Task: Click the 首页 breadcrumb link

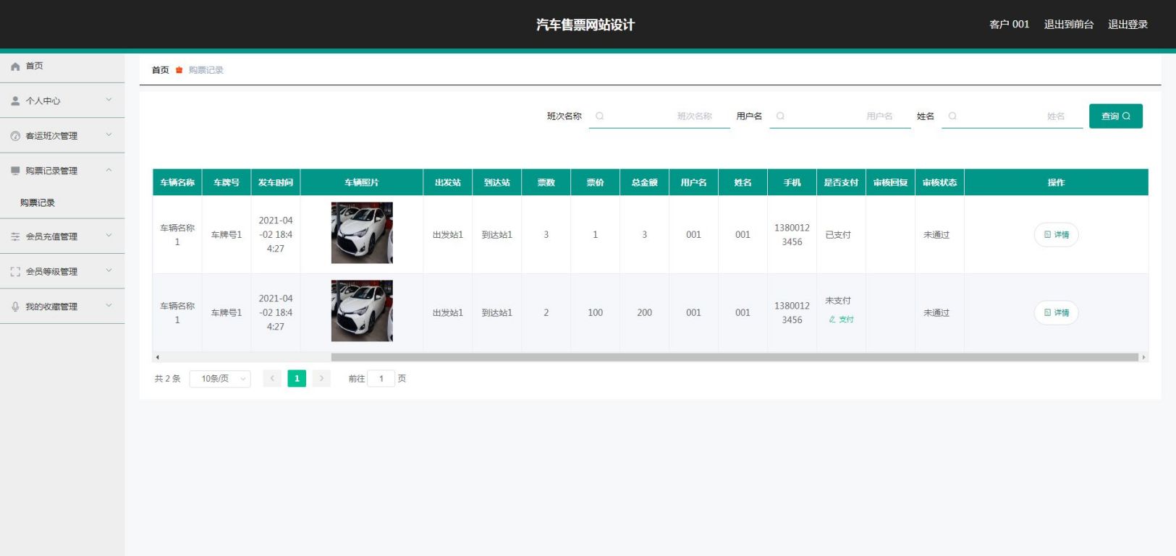Action: 161,70
